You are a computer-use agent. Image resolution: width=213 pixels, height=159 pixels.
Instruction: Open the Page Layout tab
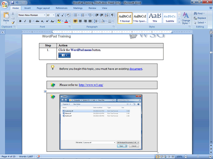click(43, 8)
